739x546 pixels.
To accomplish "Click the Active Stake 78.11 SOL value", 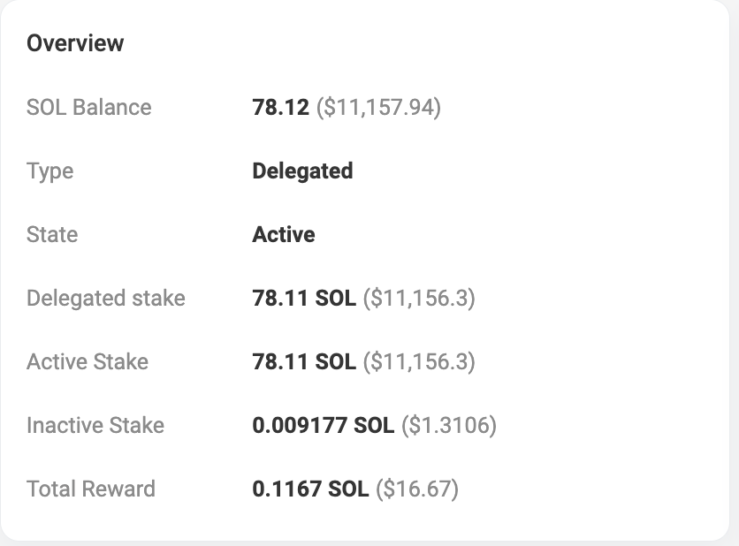I will click(x=304, y=362).
